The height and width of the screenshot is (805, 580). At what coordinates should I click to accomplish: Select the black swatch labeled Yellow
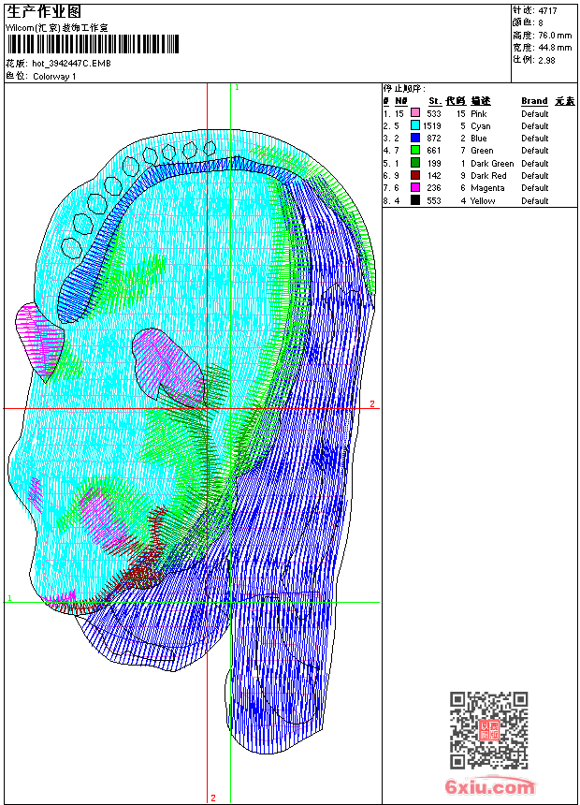tap(415, 200)
